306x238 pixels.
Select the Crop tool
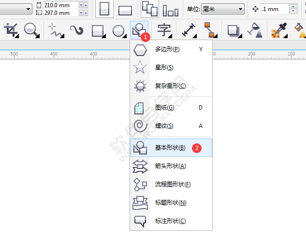[x=11, y=30]
